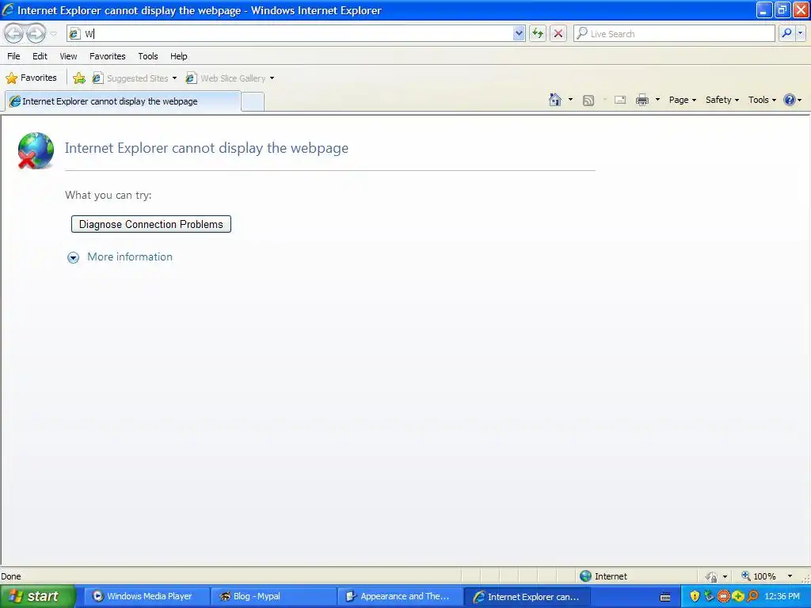Viewport: 811px width, 608px height.
Task: Click the More information link text
Action: pos(130,257)
